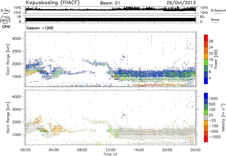This screenshot has height=156, width=226.
Task: Click 'Slant Range [km]' label of power panel
Action: pos(8,59)
